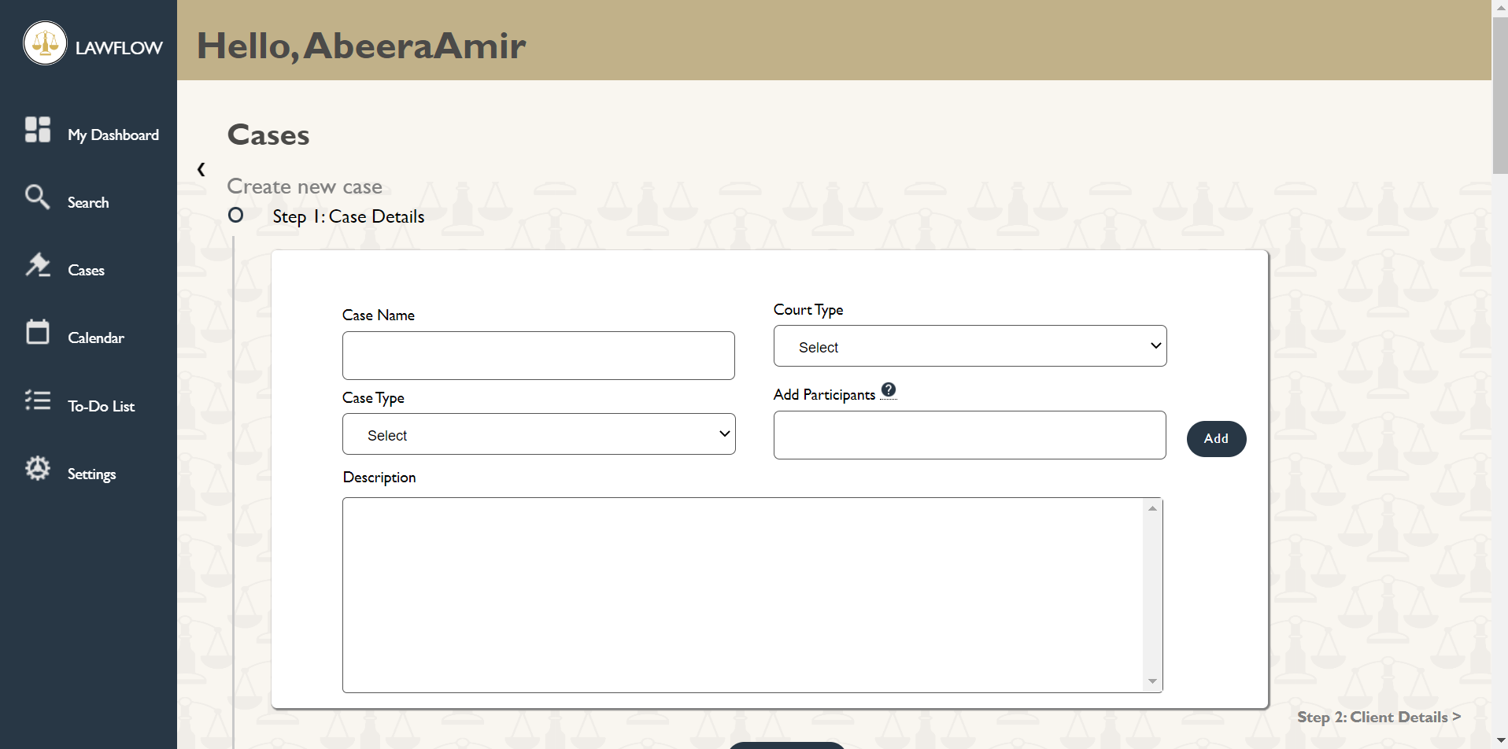Click inside the Case Name input field
Image resolution: width=1508 pixels, height=749 pixels.
pos(538,355)
